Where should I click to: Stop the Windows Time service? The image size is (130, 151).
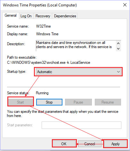[49, 102]
